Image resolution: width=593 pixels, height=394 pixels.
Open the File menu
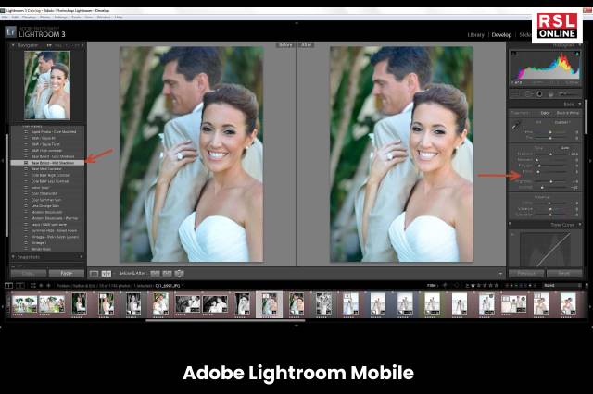point(5,18)
